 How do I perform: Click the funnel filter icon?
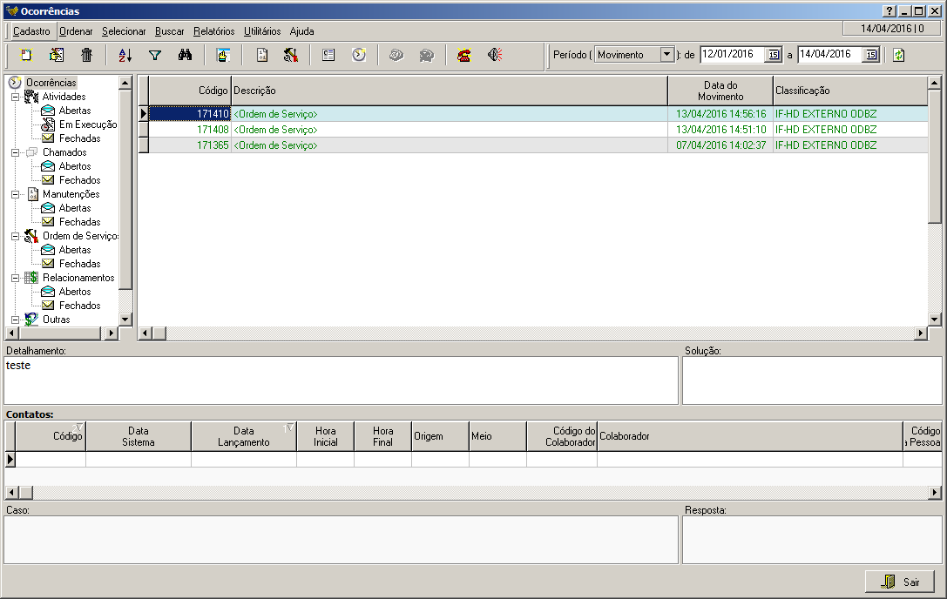(x=155, y=55)
